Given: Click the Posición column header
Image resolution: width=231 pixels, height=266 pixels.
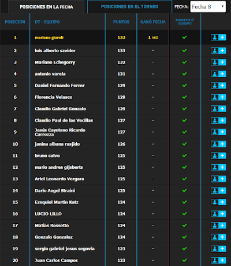Looking at the screenshot, I should click(x=15, y=22).
